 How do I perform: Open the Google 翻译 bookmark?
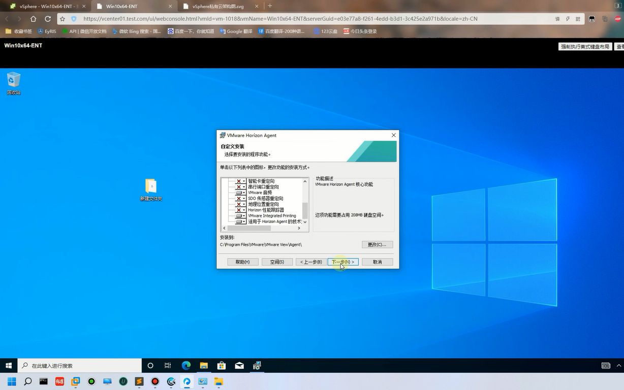coord(236,31)
